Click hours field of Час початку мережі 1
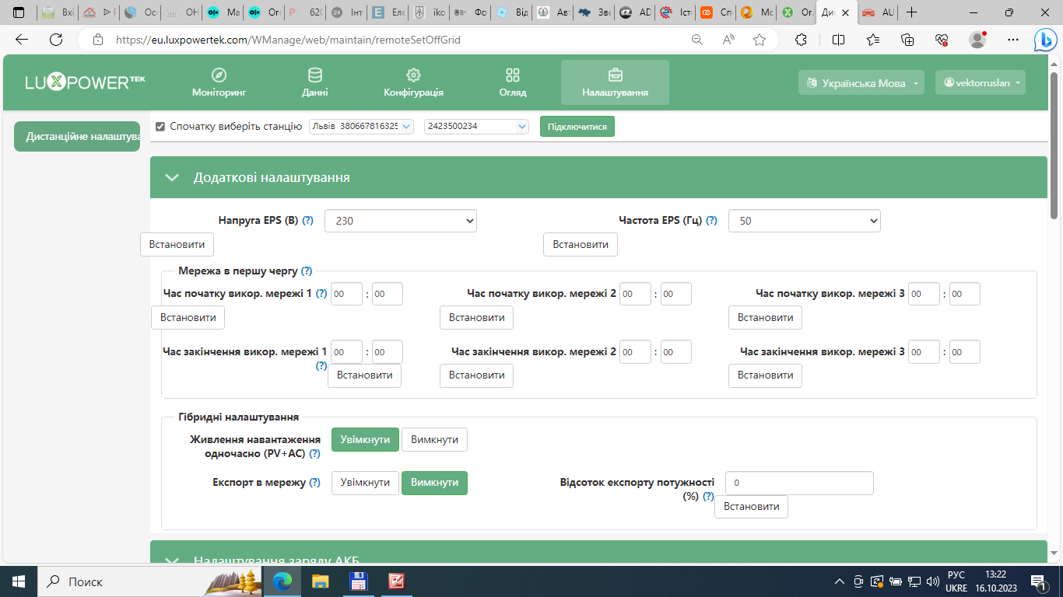Viewport: 1063px width, 597px height. (346, 294)
